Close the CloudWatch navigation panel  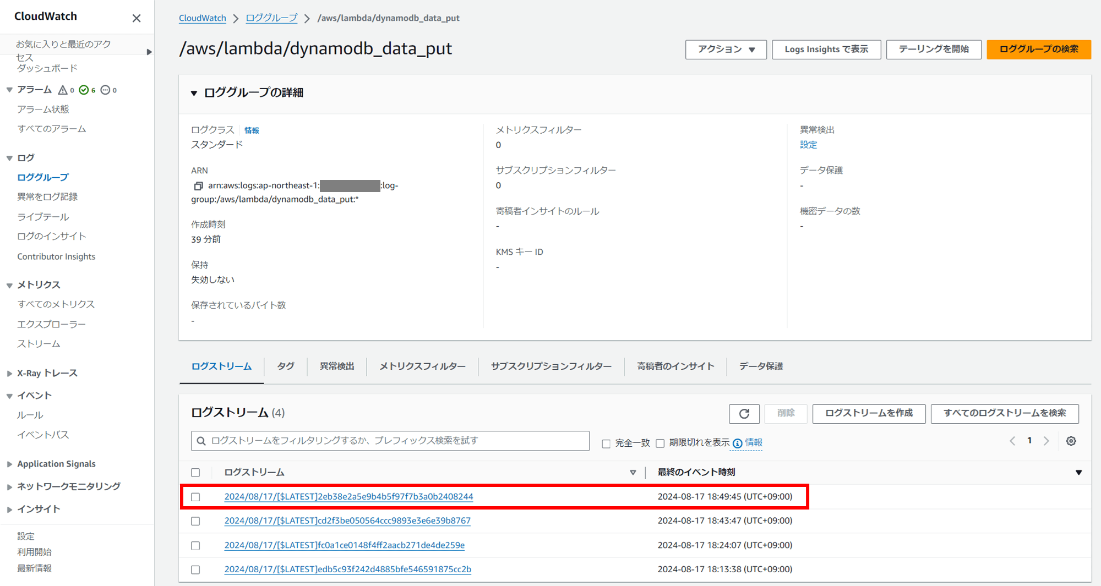137,18
